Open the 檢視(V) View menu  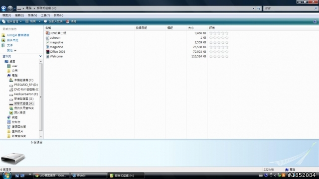32,15
